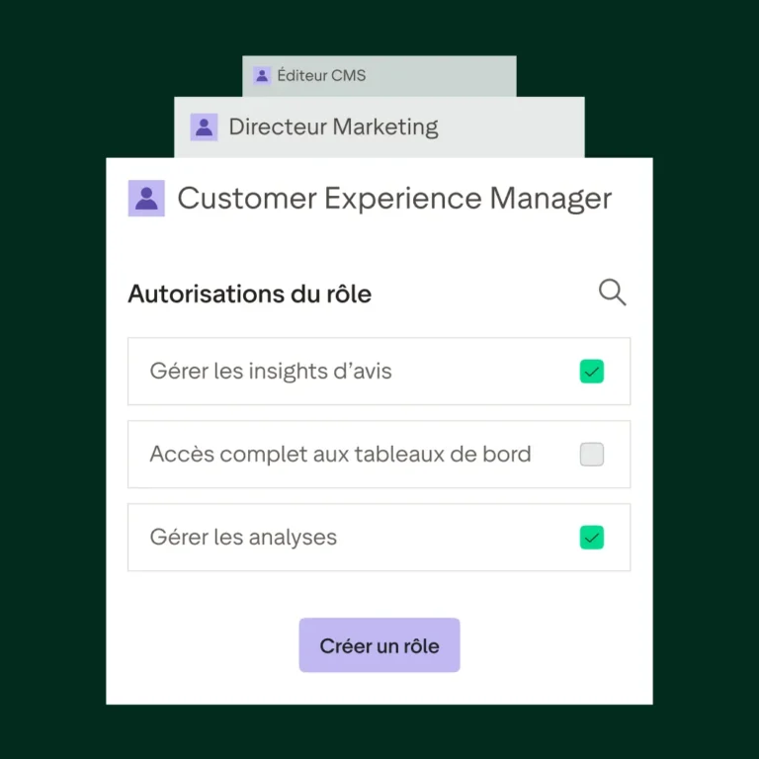The width and height of the screenshot is (759, 759).
Task: Click the Accès complet aux tableaux de bord label
Action: coord(340,454)
